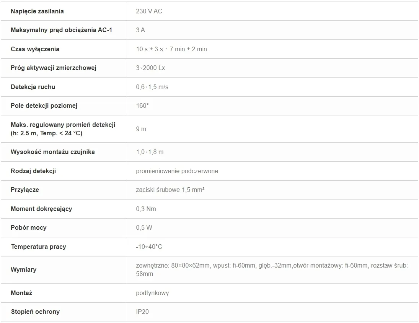Click the Pobór mocy label

coord(29,228)
